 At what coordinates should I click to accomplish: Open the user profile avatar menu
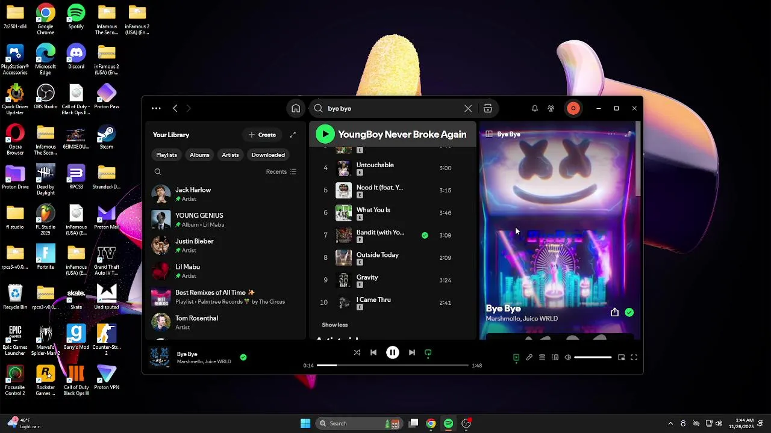[x=573, y=109]
